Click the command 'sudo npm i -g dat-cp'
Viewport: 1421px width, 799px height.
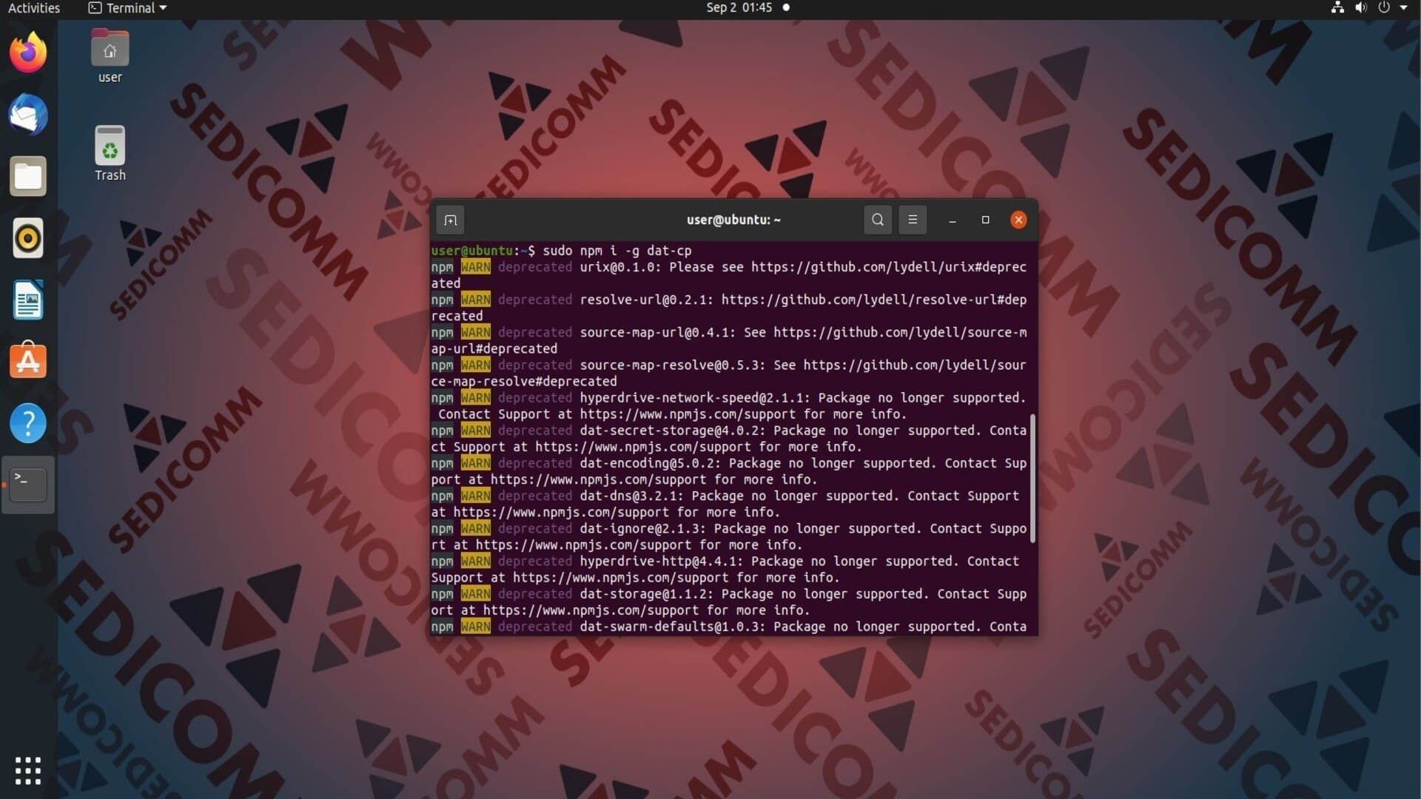tap(617, 251)
